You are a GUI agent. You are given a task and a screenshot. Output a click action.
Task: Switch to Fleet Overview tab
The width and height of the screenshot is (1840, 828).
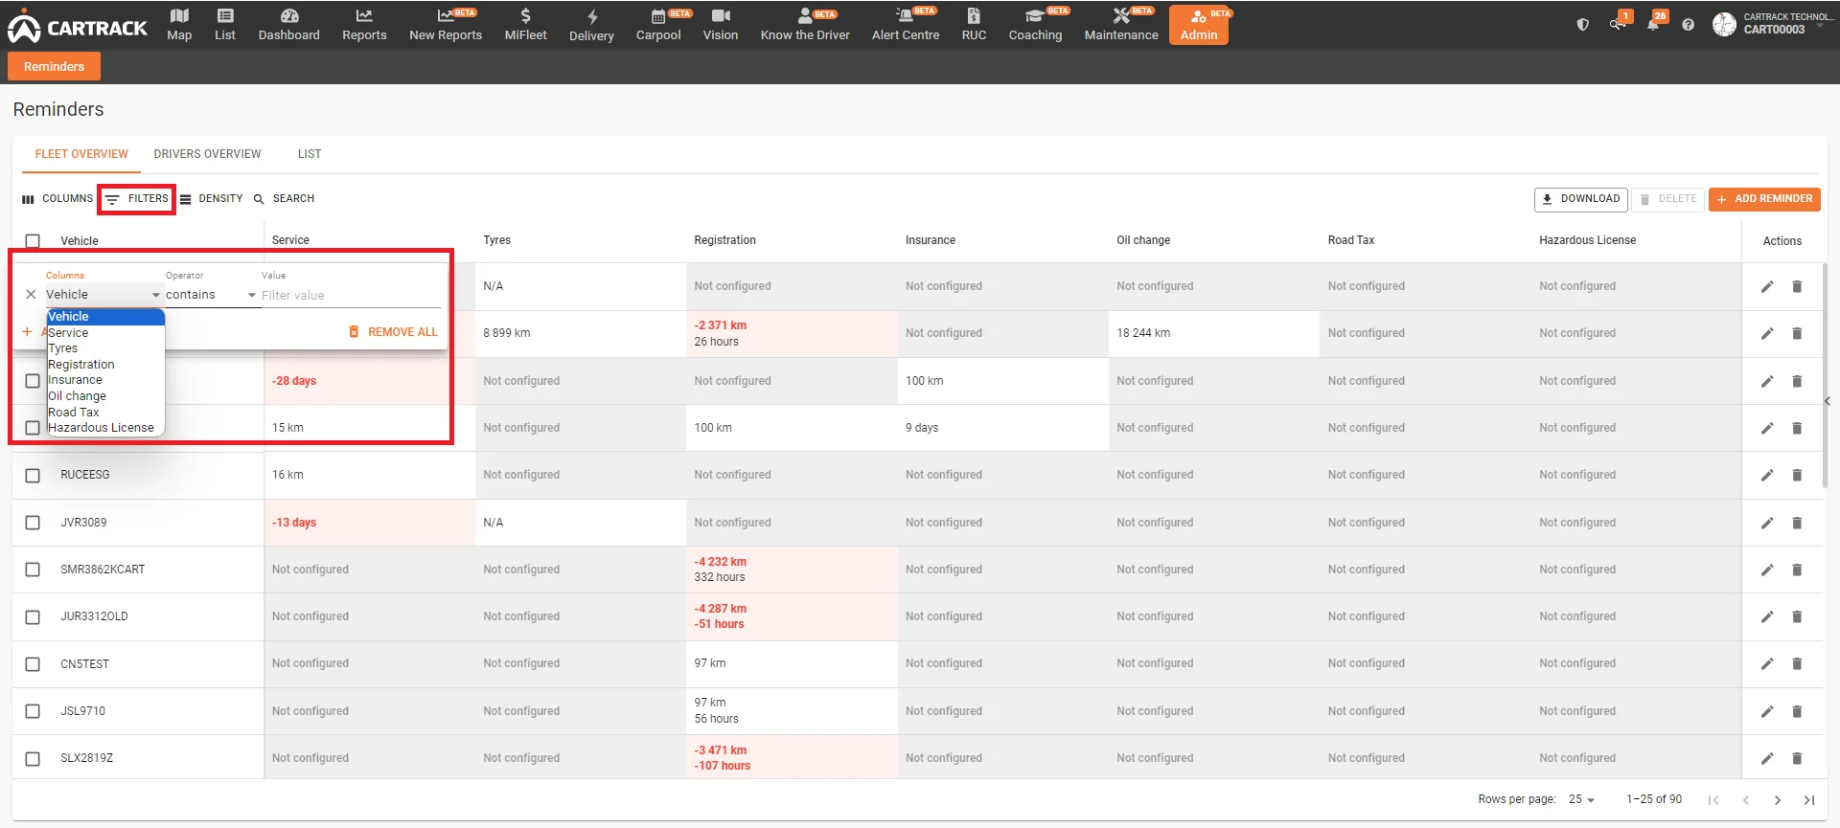[x=81, y=154]
